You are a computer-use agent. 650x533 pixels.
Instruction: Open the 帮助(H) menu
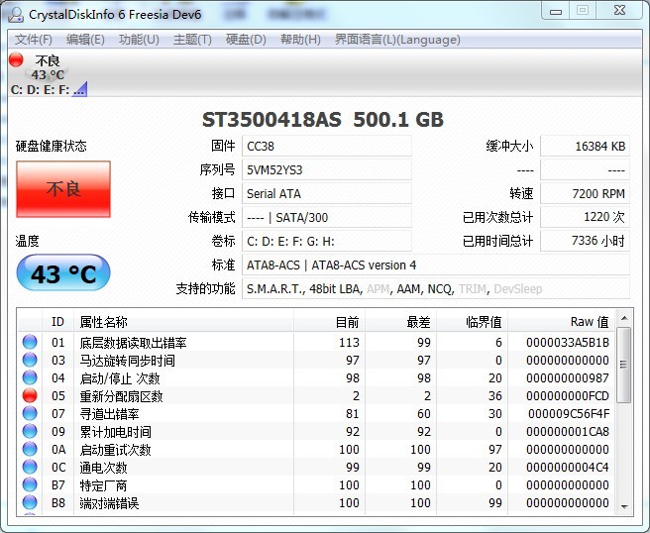300,40
